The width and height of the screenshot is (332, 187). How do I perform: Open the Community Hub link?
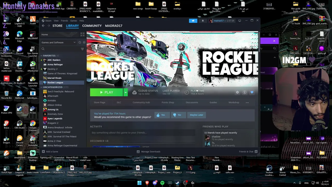pyautogui.click(x=141, y=102)
